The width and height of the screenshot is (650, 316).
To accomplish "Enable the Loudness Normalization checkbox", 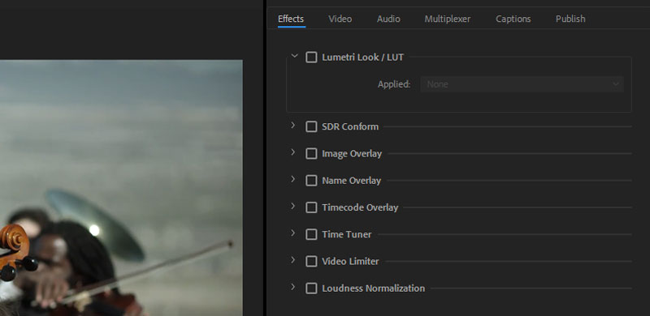I will (311, 288).
